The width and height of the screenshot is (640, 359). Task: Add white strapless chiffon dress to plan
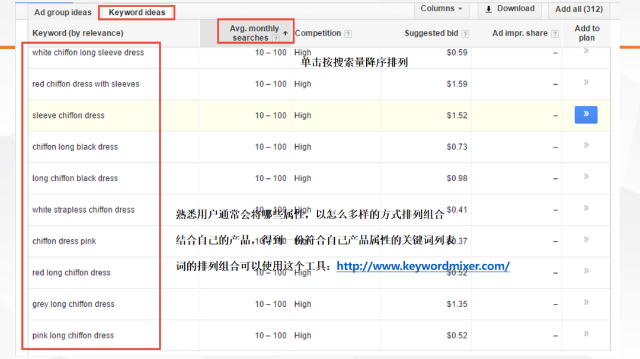(x=585, y=209)
